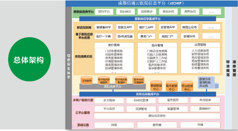Screen dimensions: 238x131
Task: Click the 移动互联网 row label
Action: click(x=84, y=27)
